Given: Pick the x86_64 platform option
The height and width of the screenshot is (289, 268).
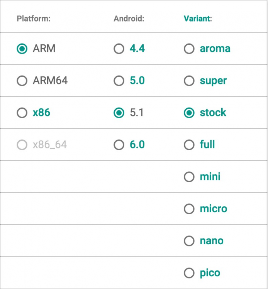Looking at the screenshot, I should pos(22,145).
